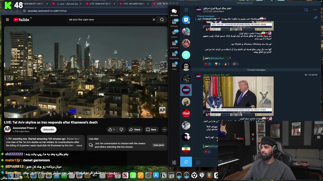This screenshot has height=181, width=323.
Task: Open App Store from the Dock
Action: (156, 175)
